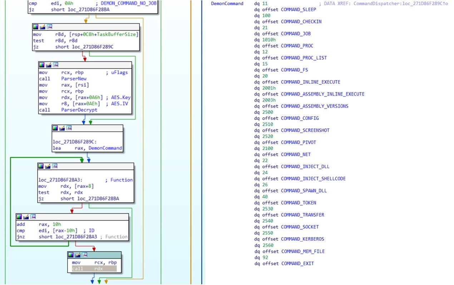
Task: Click color palette icon on 'add rax, 10h' node
Action: pyautogui.click(x=19, y=217)
